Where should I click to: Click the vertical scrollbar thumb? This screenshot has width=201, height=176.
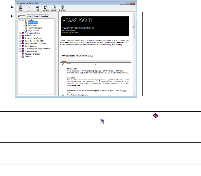pos(134,27)
